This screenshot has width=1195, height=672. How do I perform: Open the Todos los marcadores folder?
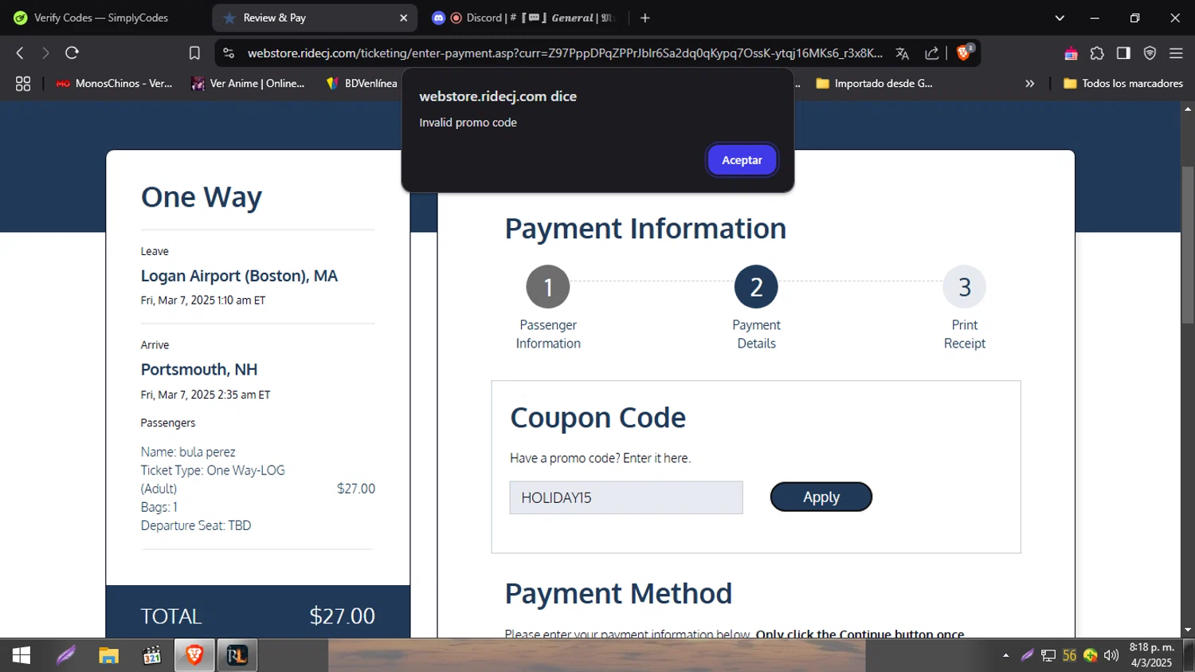(1123, 83)
